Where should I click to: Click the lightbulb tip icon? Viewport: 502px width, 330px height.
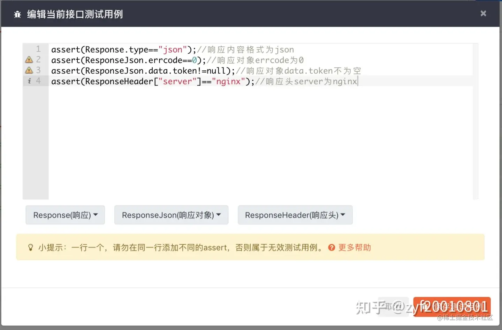(x=31, y=247)
